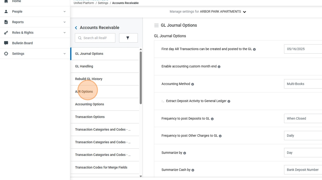Click info icon for Frequency to post Deposits
Image resolution: width=322 pixels, height=180 pixels.
[212, 119]
